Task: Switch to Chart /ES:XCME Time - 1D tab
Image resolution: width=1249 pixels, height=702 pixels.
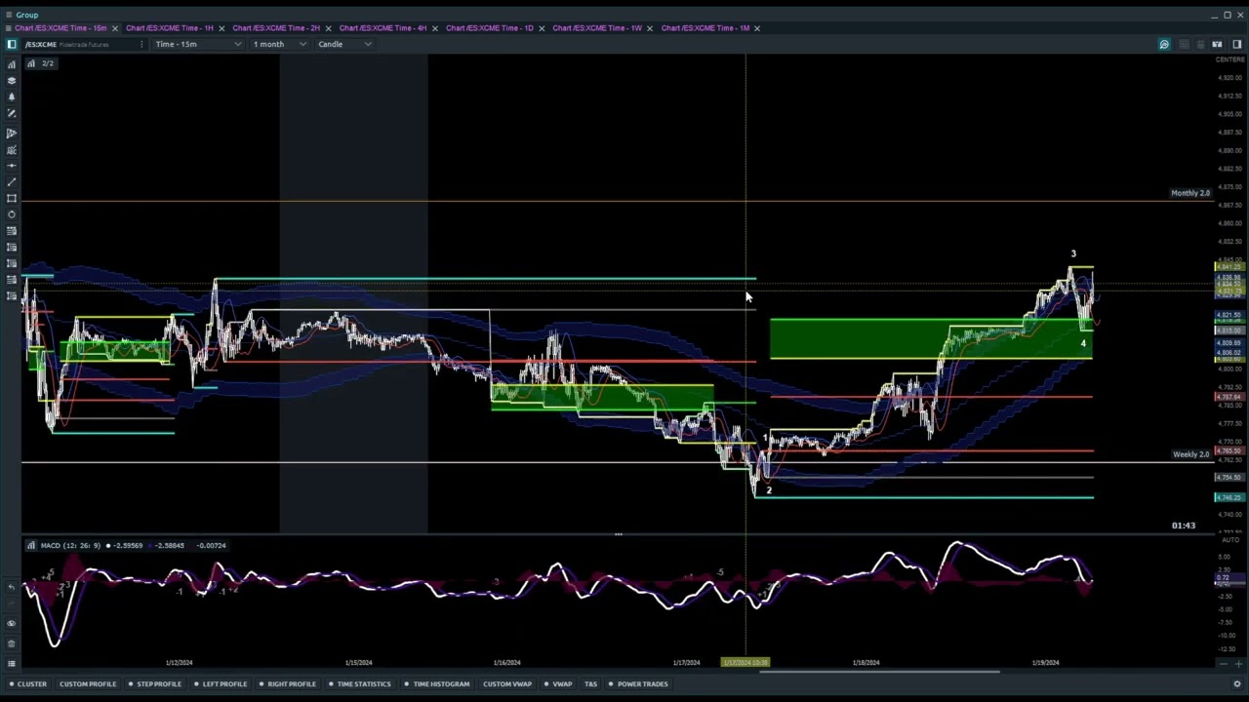Action: (490, 28)
